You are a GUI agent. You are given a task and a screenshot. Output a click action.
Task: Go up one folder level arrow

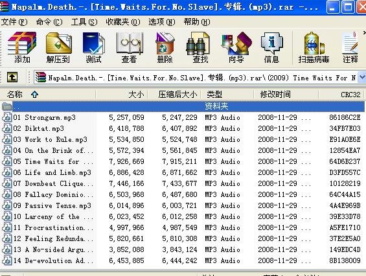click(x=12, y=77)
